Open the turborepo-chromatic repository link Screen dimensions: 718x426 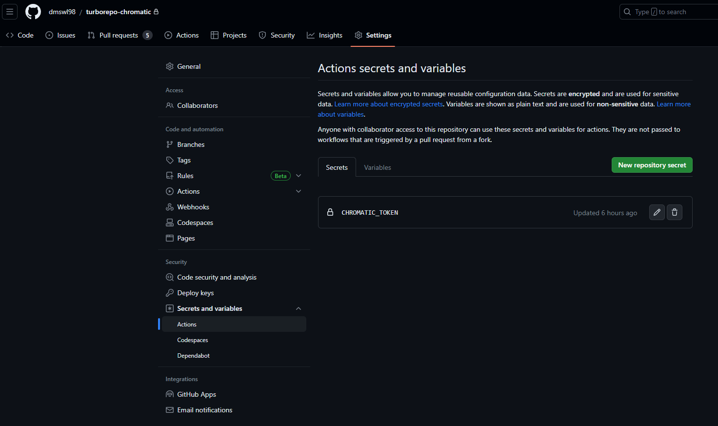(x=119, y=12)
